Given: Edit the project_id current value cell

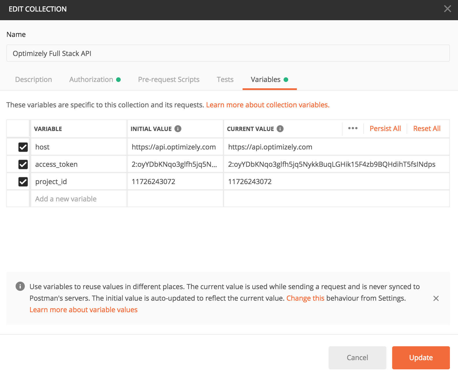Looking at the screenshot, I should click(x=337, y=181).
